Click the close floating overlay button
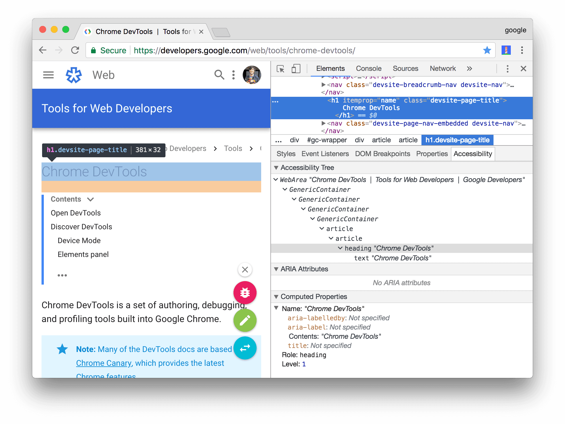This screenshot has width=565, height=424. pos(245,269)
